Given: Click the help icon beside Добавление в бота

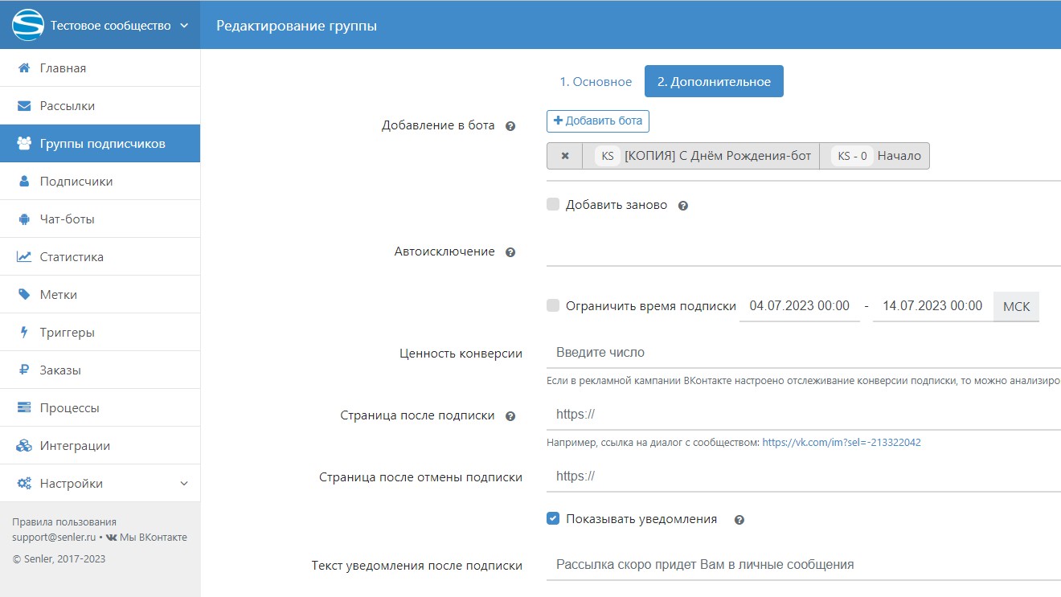Looking at the screenshot, I should (510, 126).
